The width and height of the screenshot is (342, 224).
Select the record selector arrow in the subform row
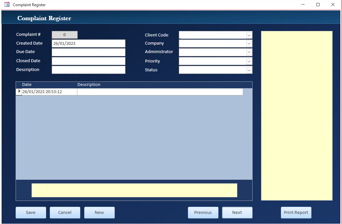point(19,91)
